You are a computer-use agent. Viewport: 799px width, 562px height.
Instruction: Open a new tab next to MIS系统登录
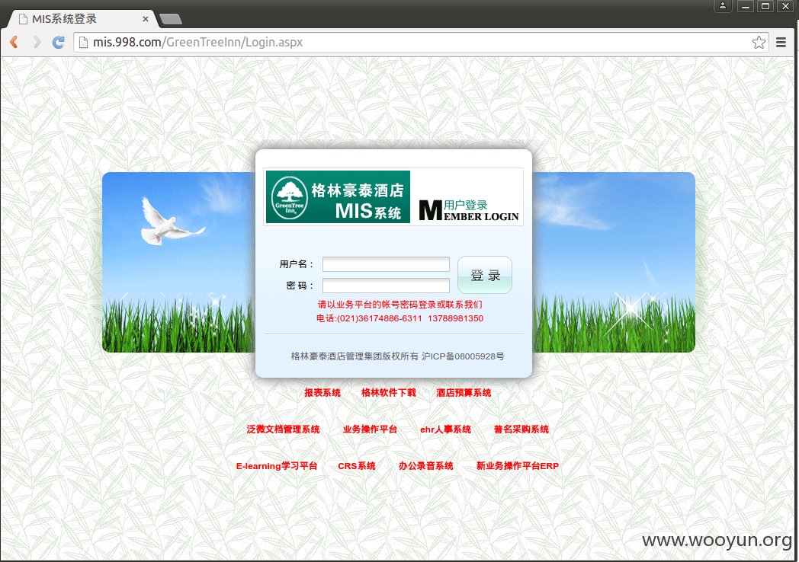click(171, 19)
